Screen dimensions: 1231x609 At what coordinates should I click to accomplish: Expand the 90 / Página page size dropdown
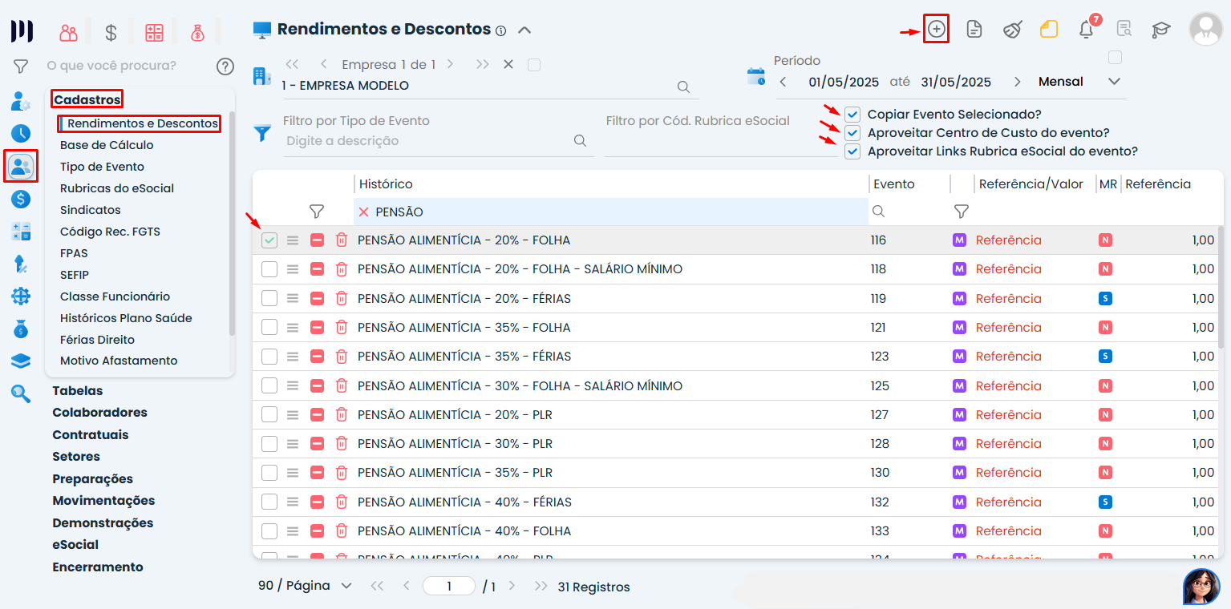pyautogui.click(x=305, y=586)
